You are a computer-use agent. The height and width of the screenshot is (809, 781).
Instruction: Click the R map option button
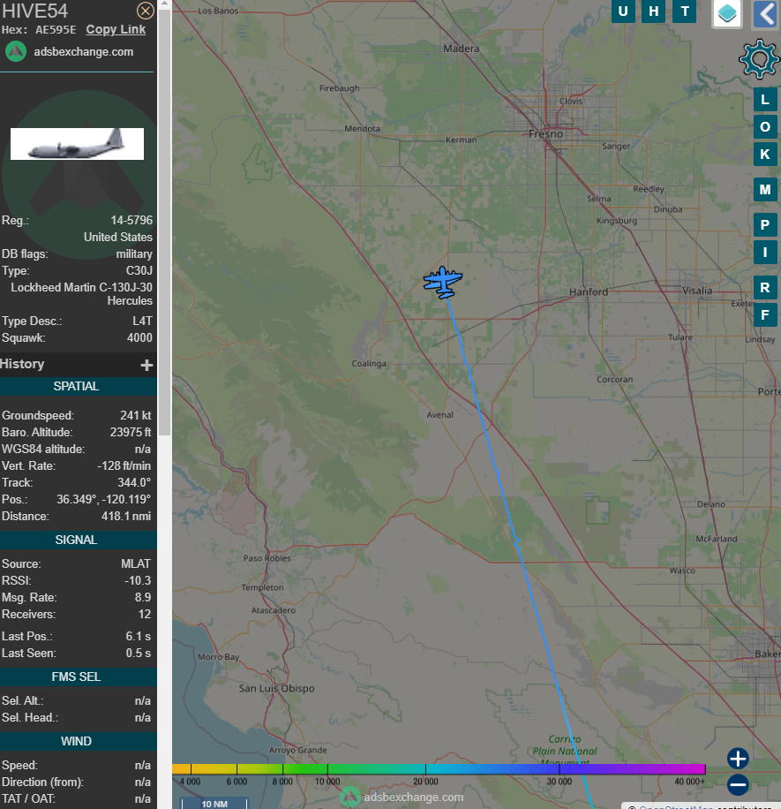(765, 288)
